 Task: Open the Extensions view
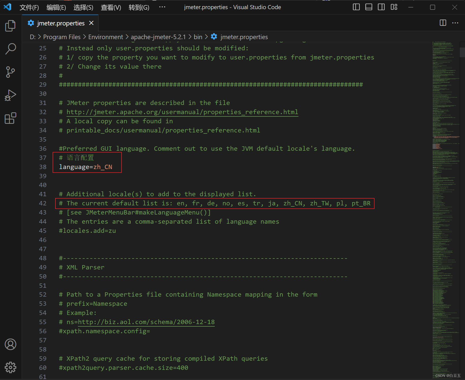point(10,118)
